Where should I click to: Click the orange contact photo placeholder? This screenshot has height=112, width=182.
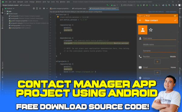pyautogui.click(x=143, y=30)
